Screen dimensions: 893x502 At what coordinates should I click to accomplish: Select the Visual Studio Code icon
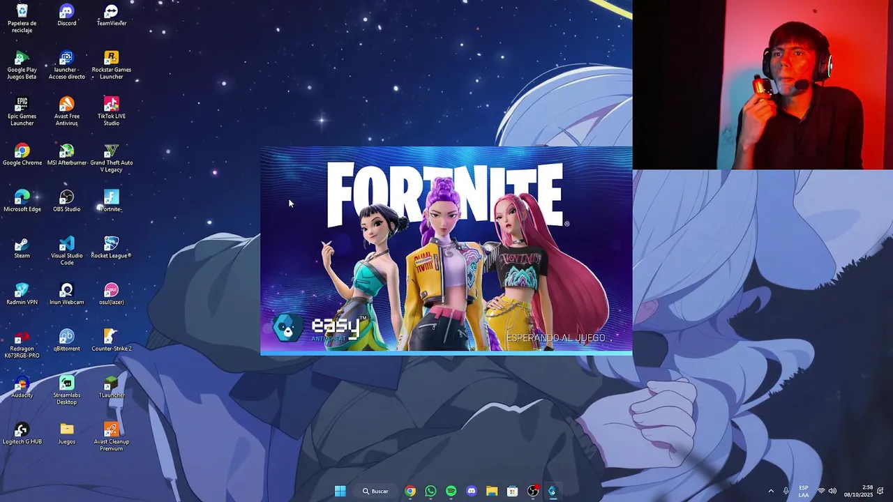(66, 251)
